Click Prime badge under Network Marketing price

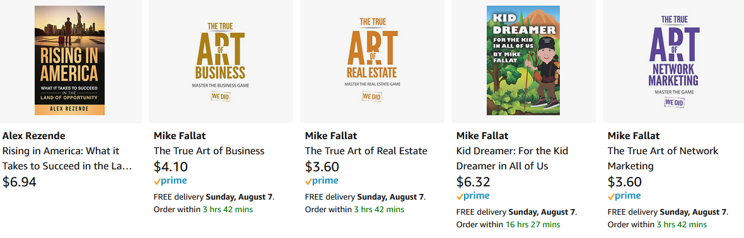pos(624,196)
